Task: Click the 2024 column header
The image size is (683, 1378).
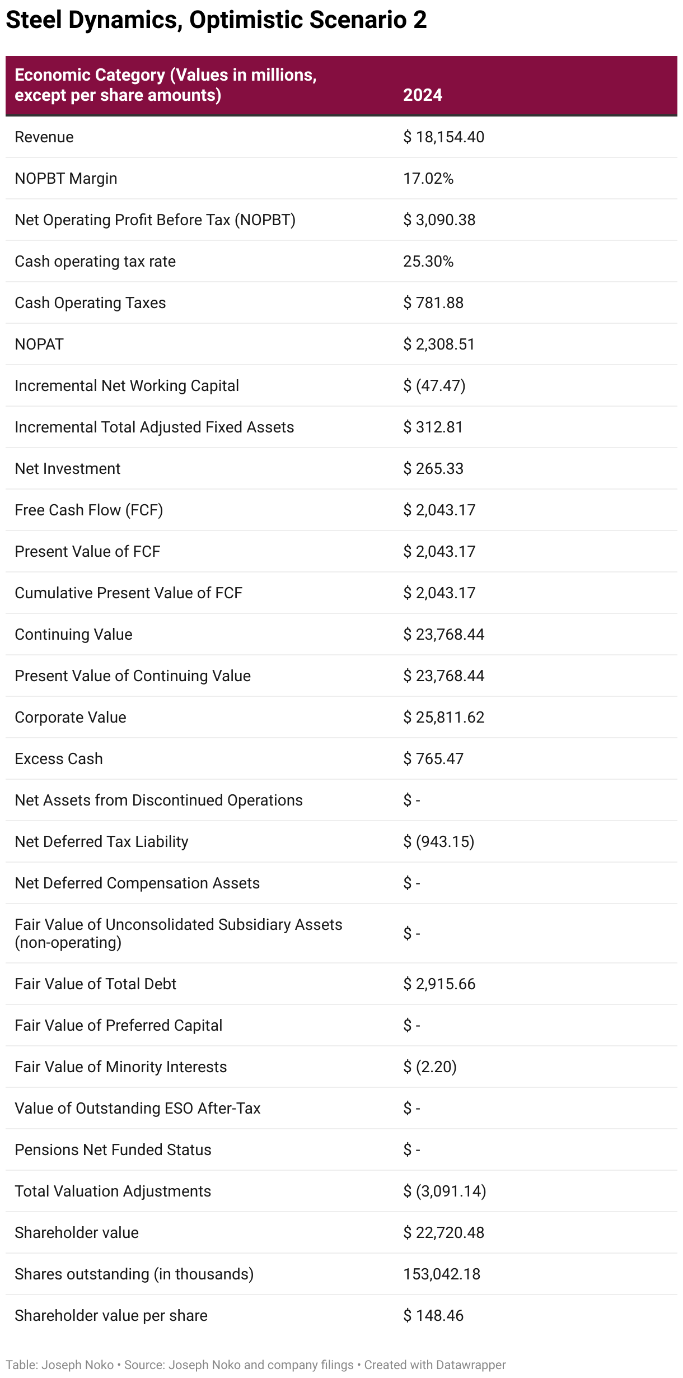Action: point(423,95)
